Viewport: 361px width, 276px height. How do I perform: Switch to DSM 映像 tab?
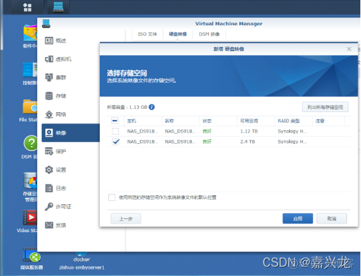pyautogui.click(x=209, y=34)
